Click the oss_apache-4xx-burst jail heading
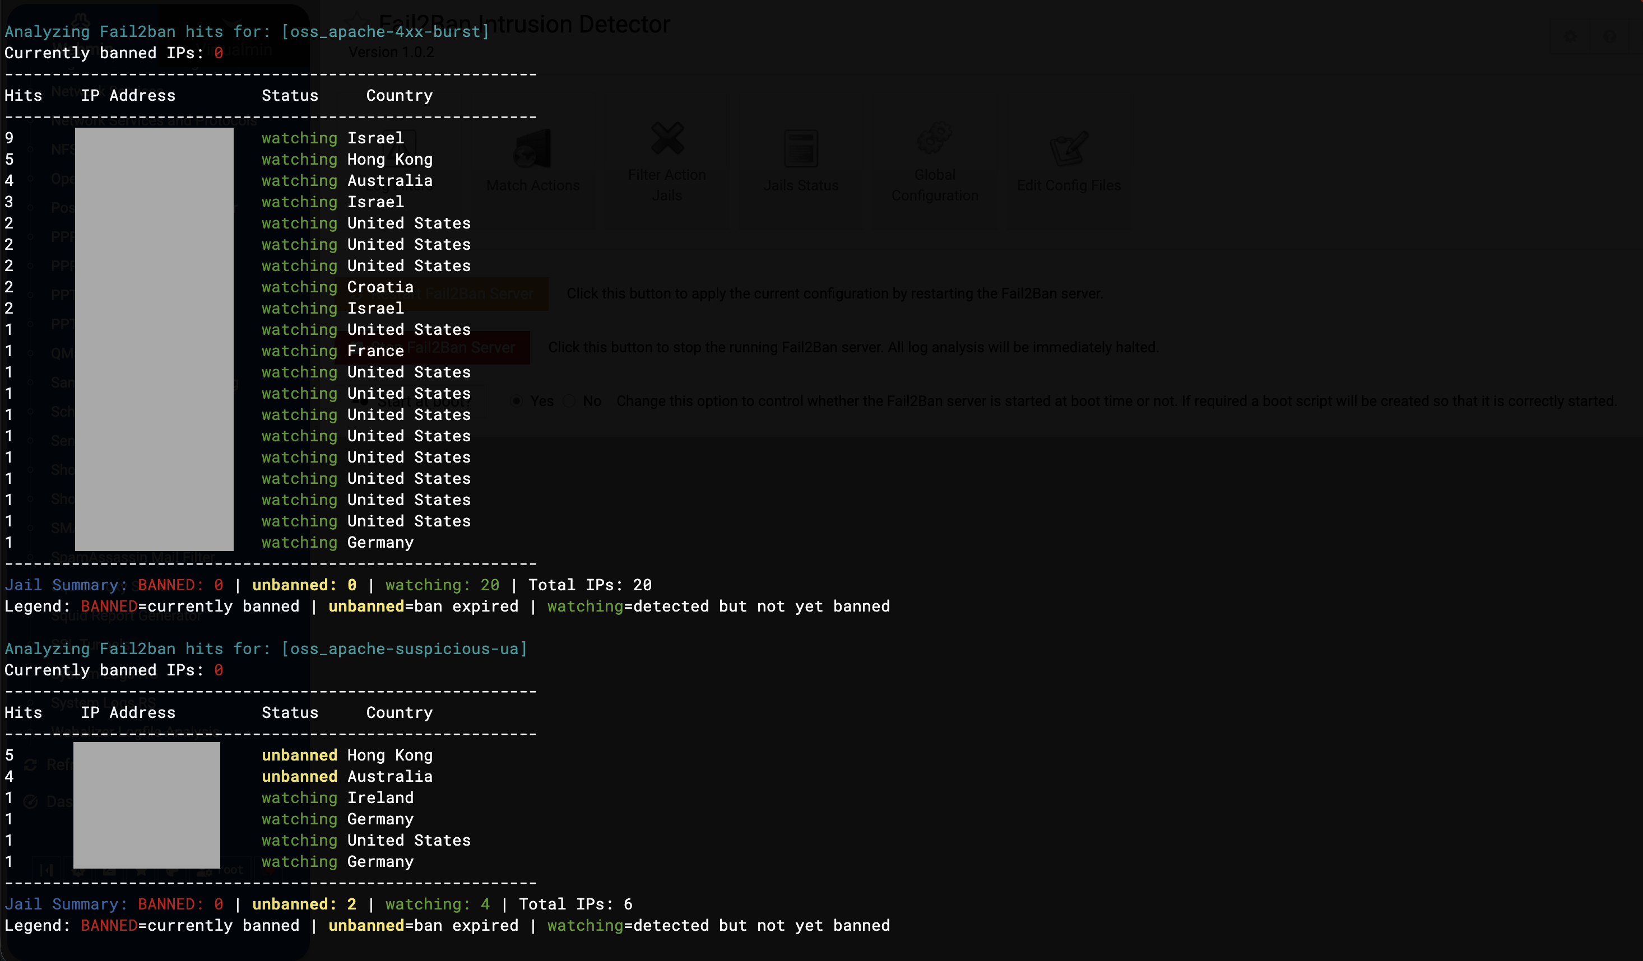This screenshot has height=961, width=1643. click(x=384, y=31)
